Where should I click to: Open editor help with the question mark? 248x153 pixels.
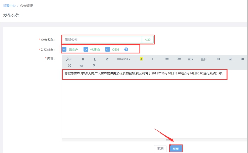click(x=94, y=66)
